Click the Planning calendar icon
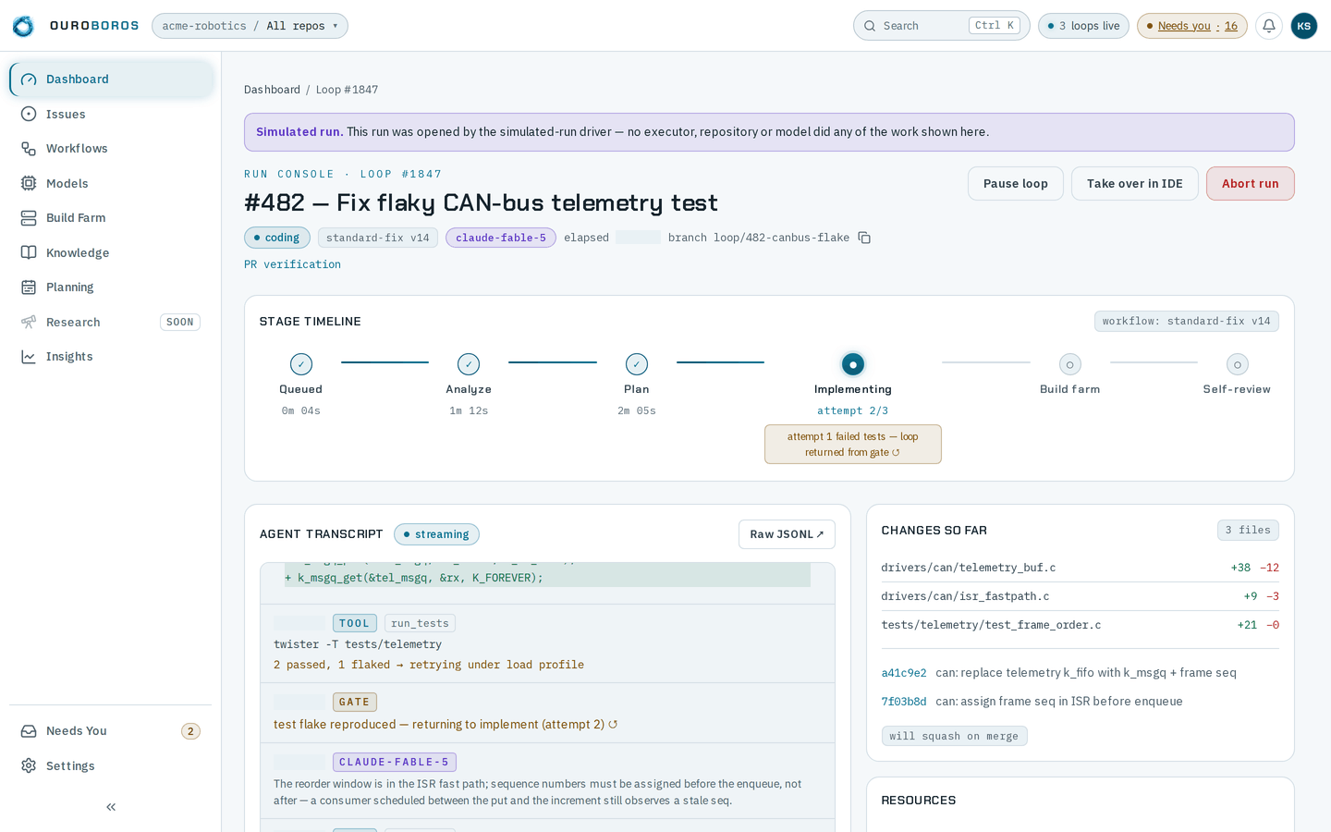 [29, 288]
